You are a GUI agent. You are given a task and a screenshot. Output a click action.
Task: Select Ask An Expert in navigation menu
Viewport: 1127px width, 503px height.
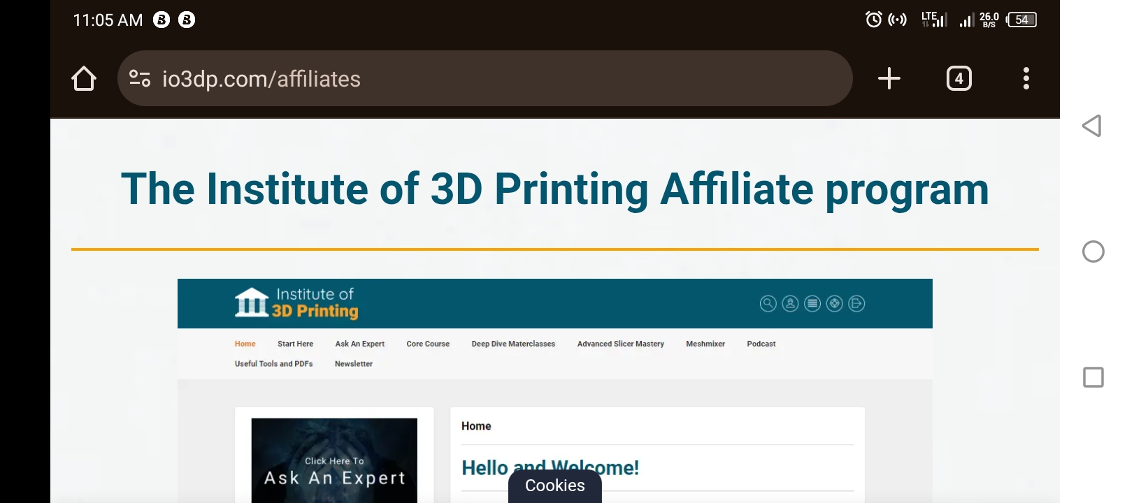coord(360,344)
